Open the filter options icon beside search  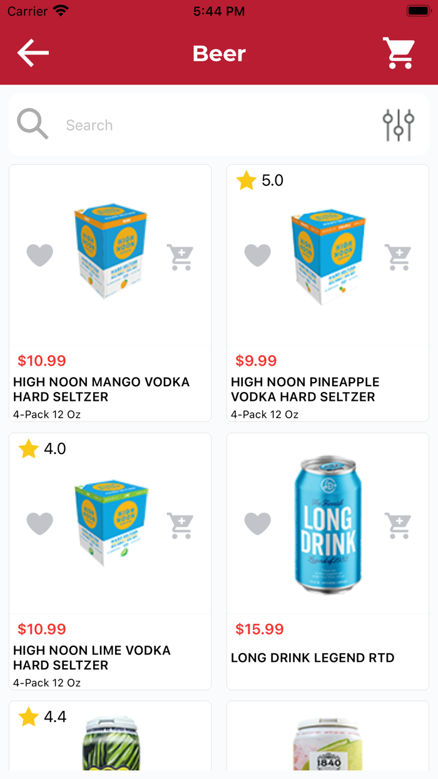[399, 123]
